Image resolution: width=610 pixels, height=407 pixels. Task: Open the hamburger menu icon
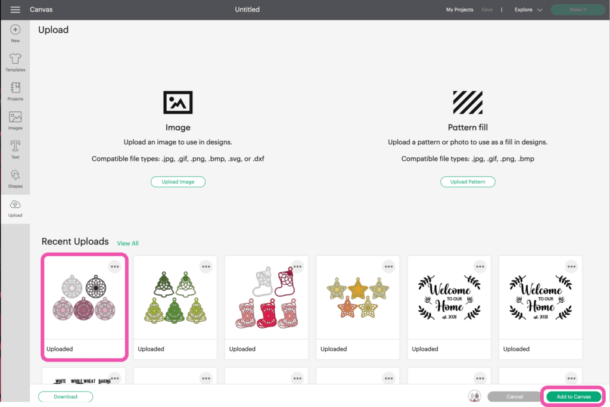[15, 10]
